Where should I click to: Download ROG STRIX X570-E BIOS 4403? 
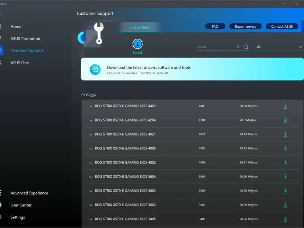[x=285, y=106]
